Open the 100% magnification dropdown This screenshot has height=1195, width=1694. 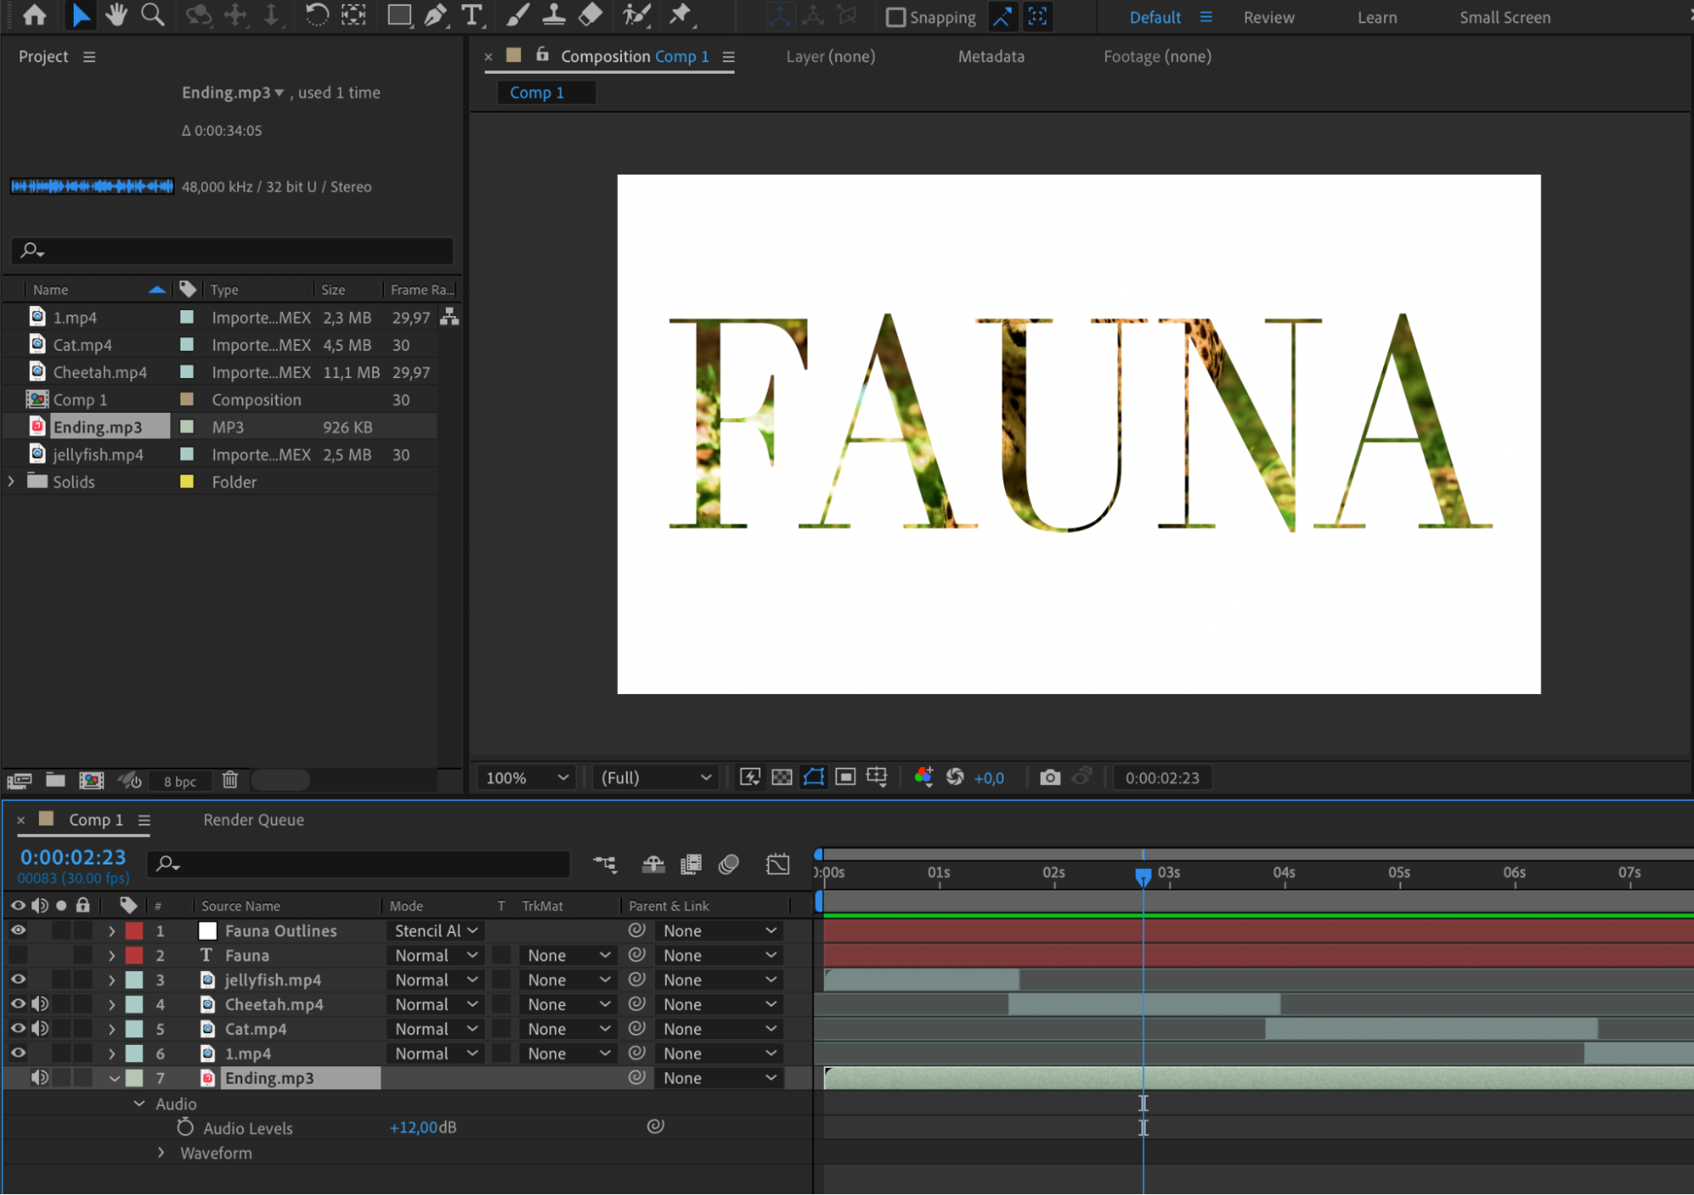click(x=526, y=777)
